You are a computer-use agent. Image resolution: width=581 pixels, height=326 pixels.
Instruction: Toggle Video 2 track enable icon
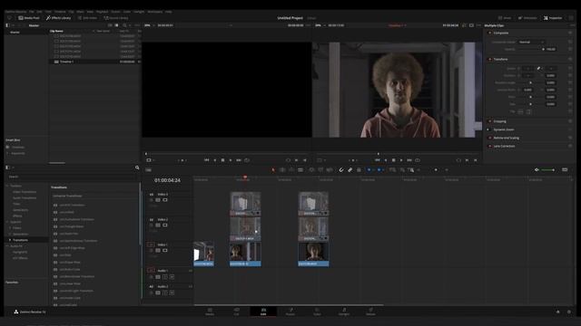165,225
